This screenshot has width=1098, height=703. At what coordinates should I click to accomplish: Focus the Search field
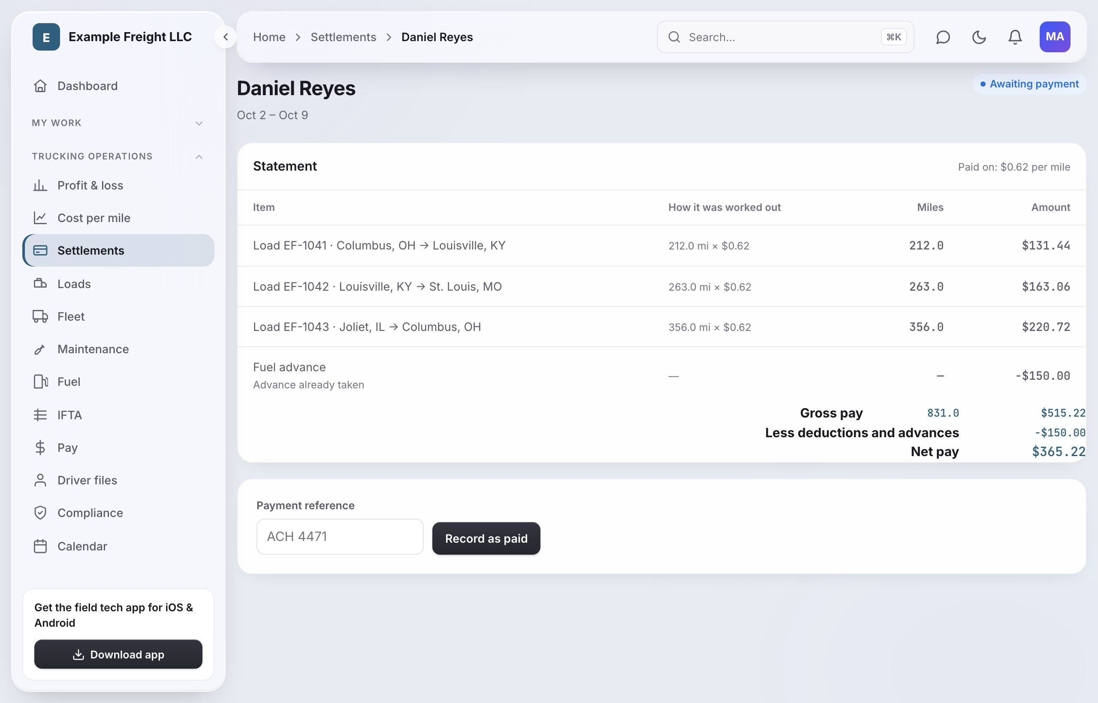tap(785, 37)
